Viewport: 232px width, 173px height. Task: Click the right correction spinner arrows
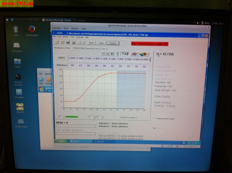pos(102,117)
